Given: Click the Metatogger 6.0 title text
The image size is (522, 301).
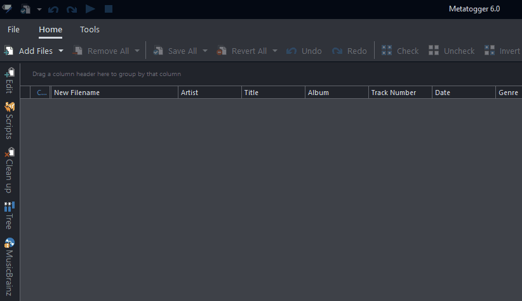Looking at the screenshot, I should point(474,9).
